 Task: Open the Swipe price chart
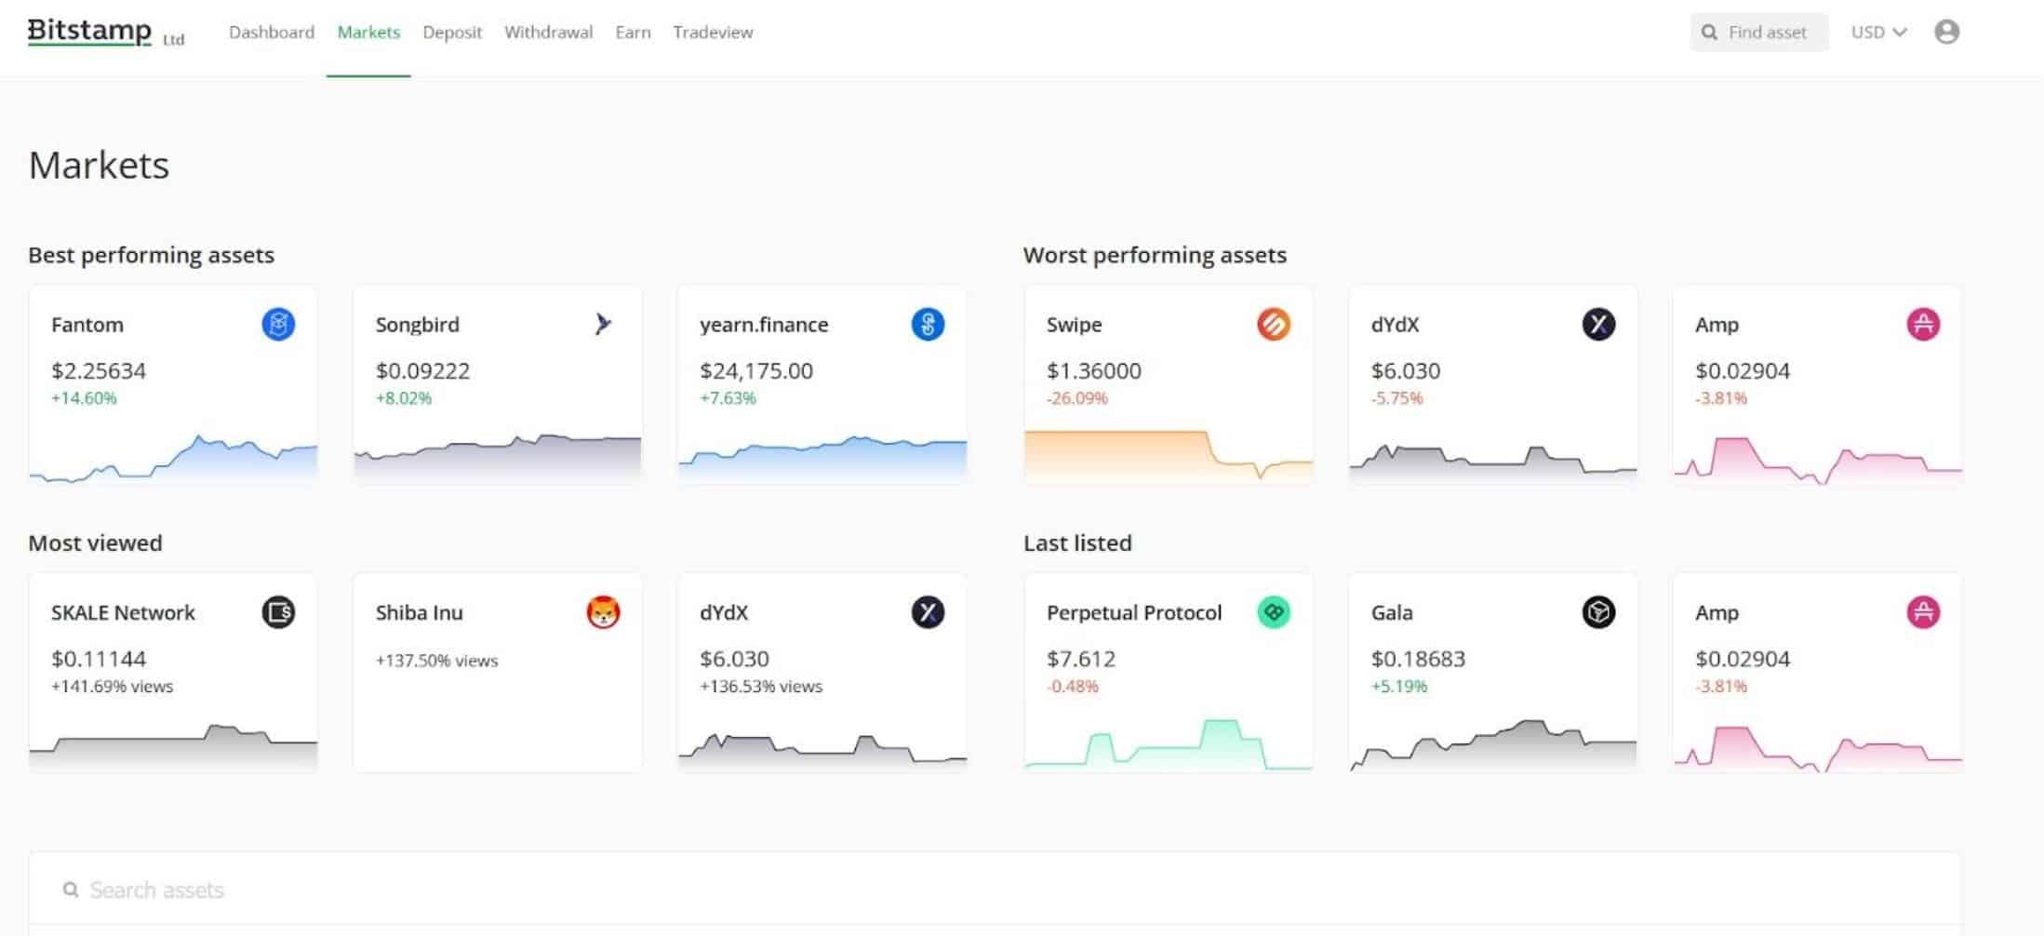point(1169,456)
